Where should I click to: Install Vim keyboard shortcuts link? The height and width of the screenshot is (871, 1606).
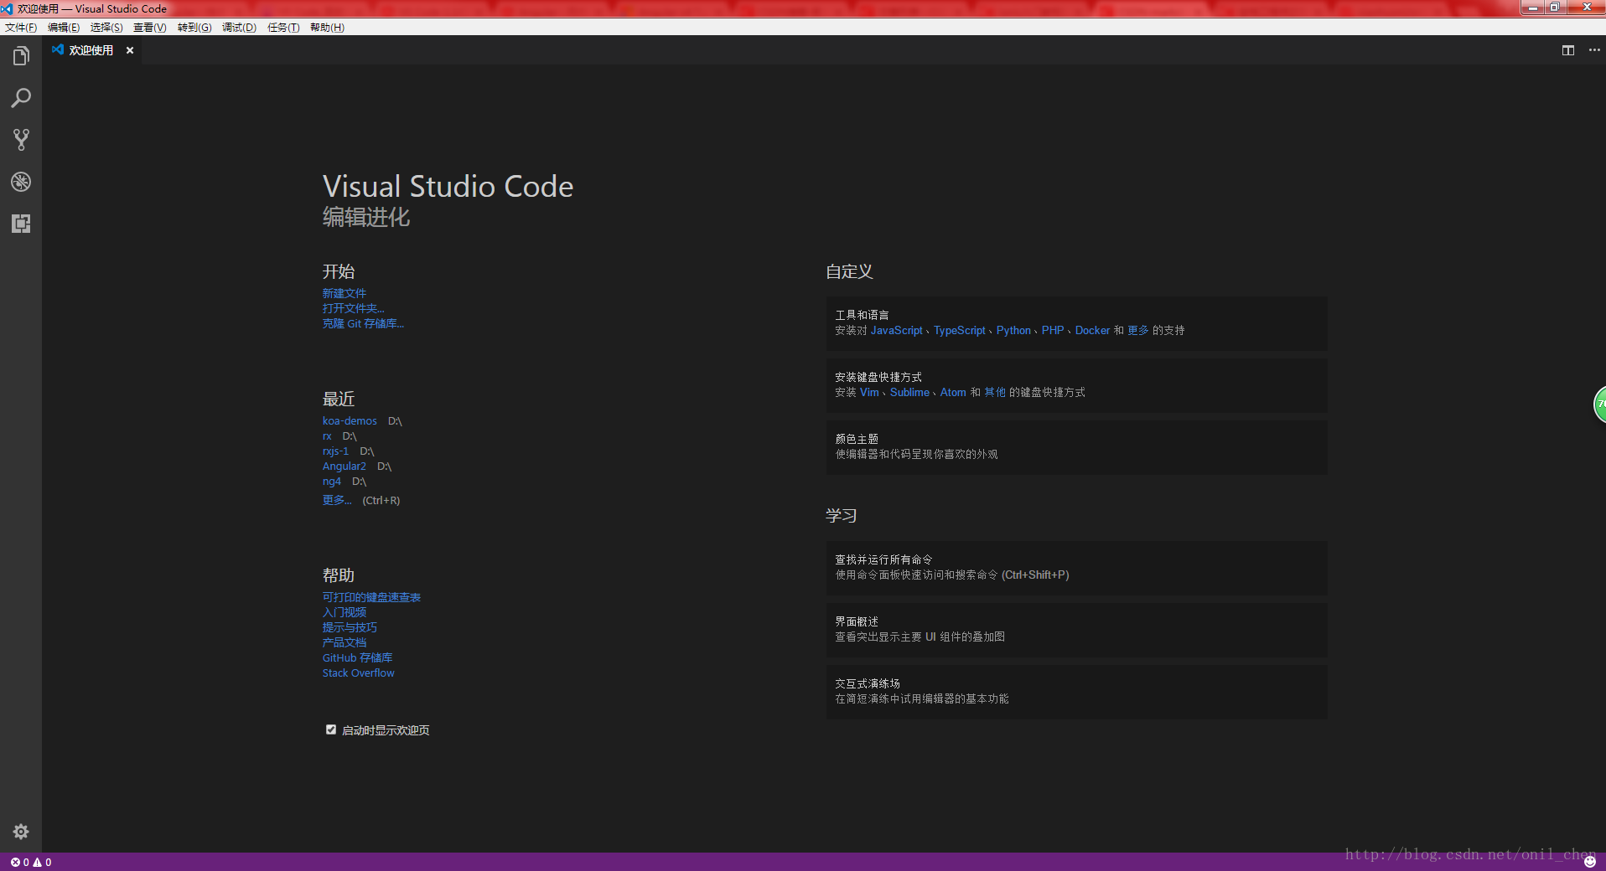click(x=869, y=393)
